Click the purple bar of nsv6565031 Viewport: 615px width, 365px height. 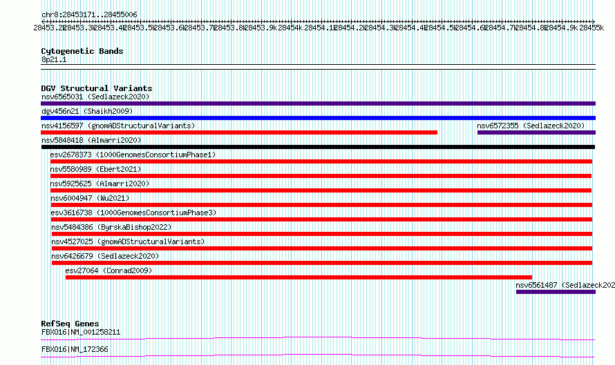click(x=318, y=103)
